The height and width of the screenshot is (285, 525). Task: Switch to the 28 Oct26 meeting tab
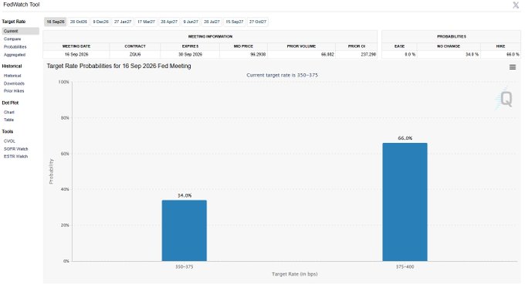pos(78,22)
